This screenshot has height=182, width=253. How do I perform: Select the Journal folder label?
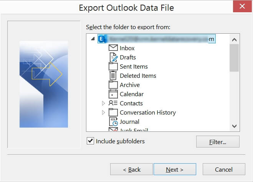[129, 121]
